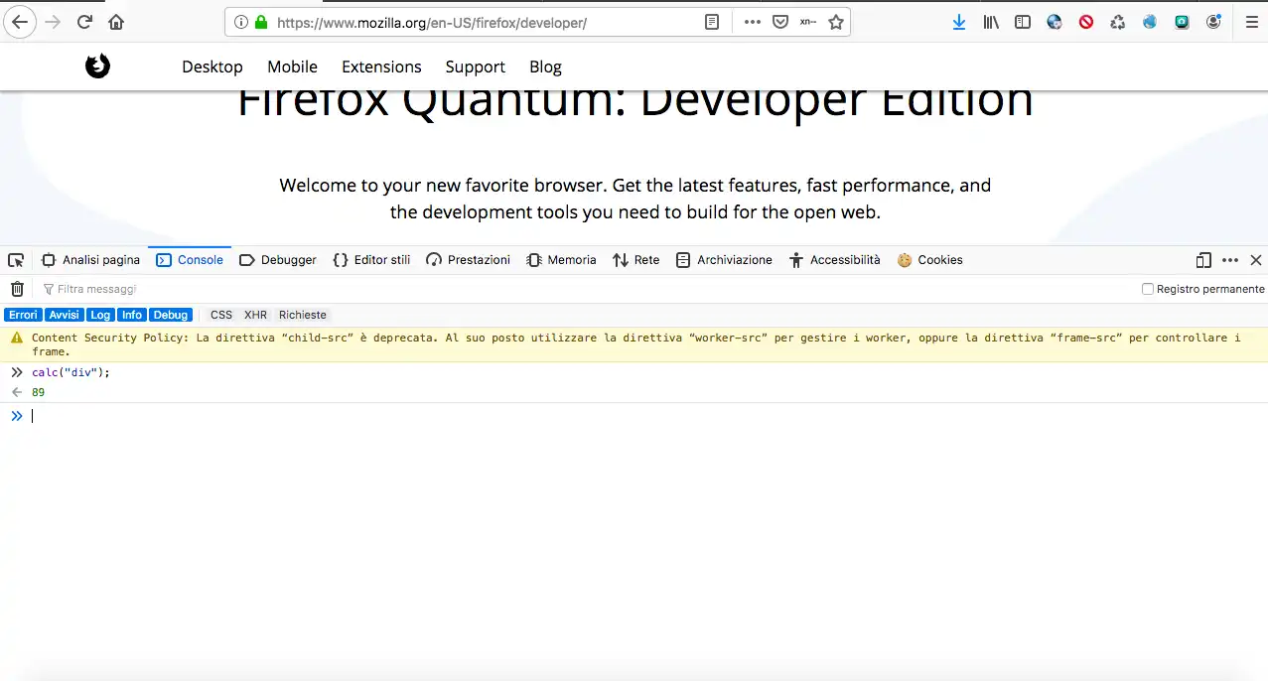Show the sidebars toolbar icon
The height and width of the screenshot is (681, 1268).
(x=1023, y=22)
